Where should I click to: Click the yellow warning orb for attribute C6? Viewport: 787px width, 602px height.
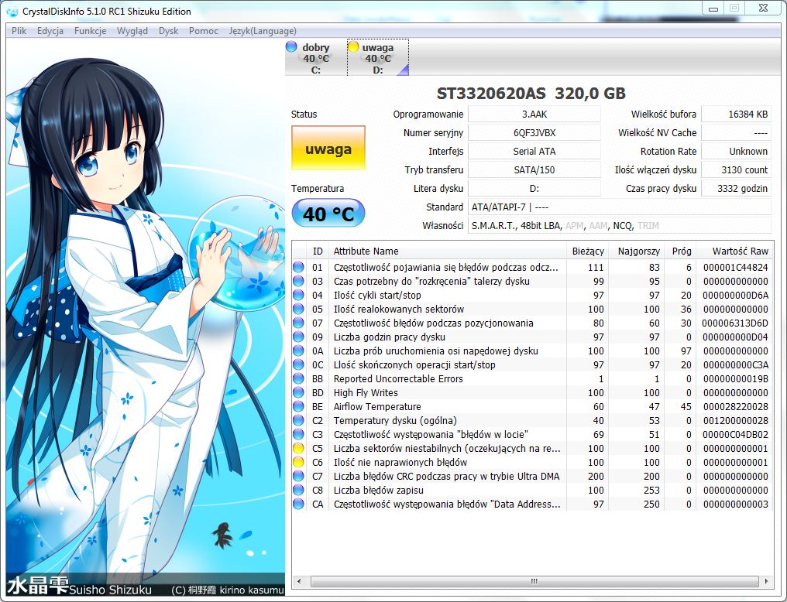tap(299, 462)
